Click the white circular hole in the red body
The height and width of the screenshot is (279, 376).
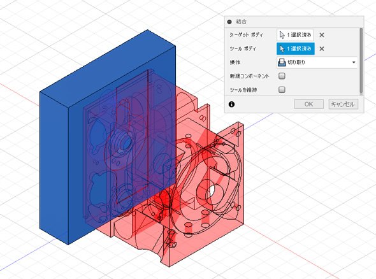pyautogui.click(x=211, y=191)
